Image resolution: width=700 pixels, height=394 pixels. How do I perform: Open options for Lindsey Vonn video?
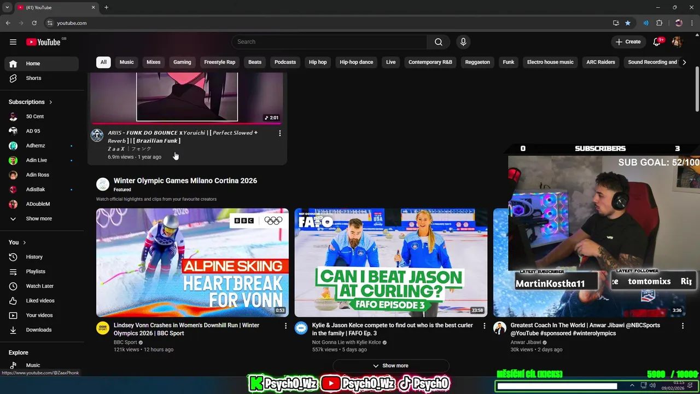click(x=285, y=326)
